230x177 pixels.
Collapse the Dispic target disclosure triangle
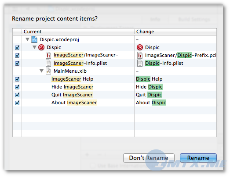(34, 47)
